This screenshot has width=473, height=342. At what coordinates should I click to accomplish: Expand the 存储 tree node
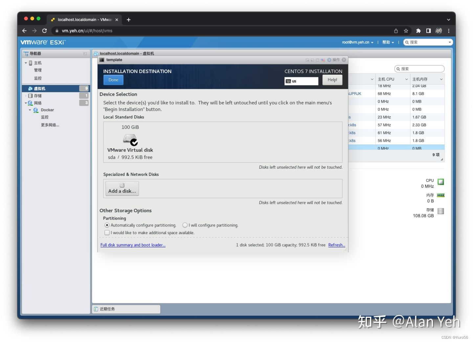point(26,96)
